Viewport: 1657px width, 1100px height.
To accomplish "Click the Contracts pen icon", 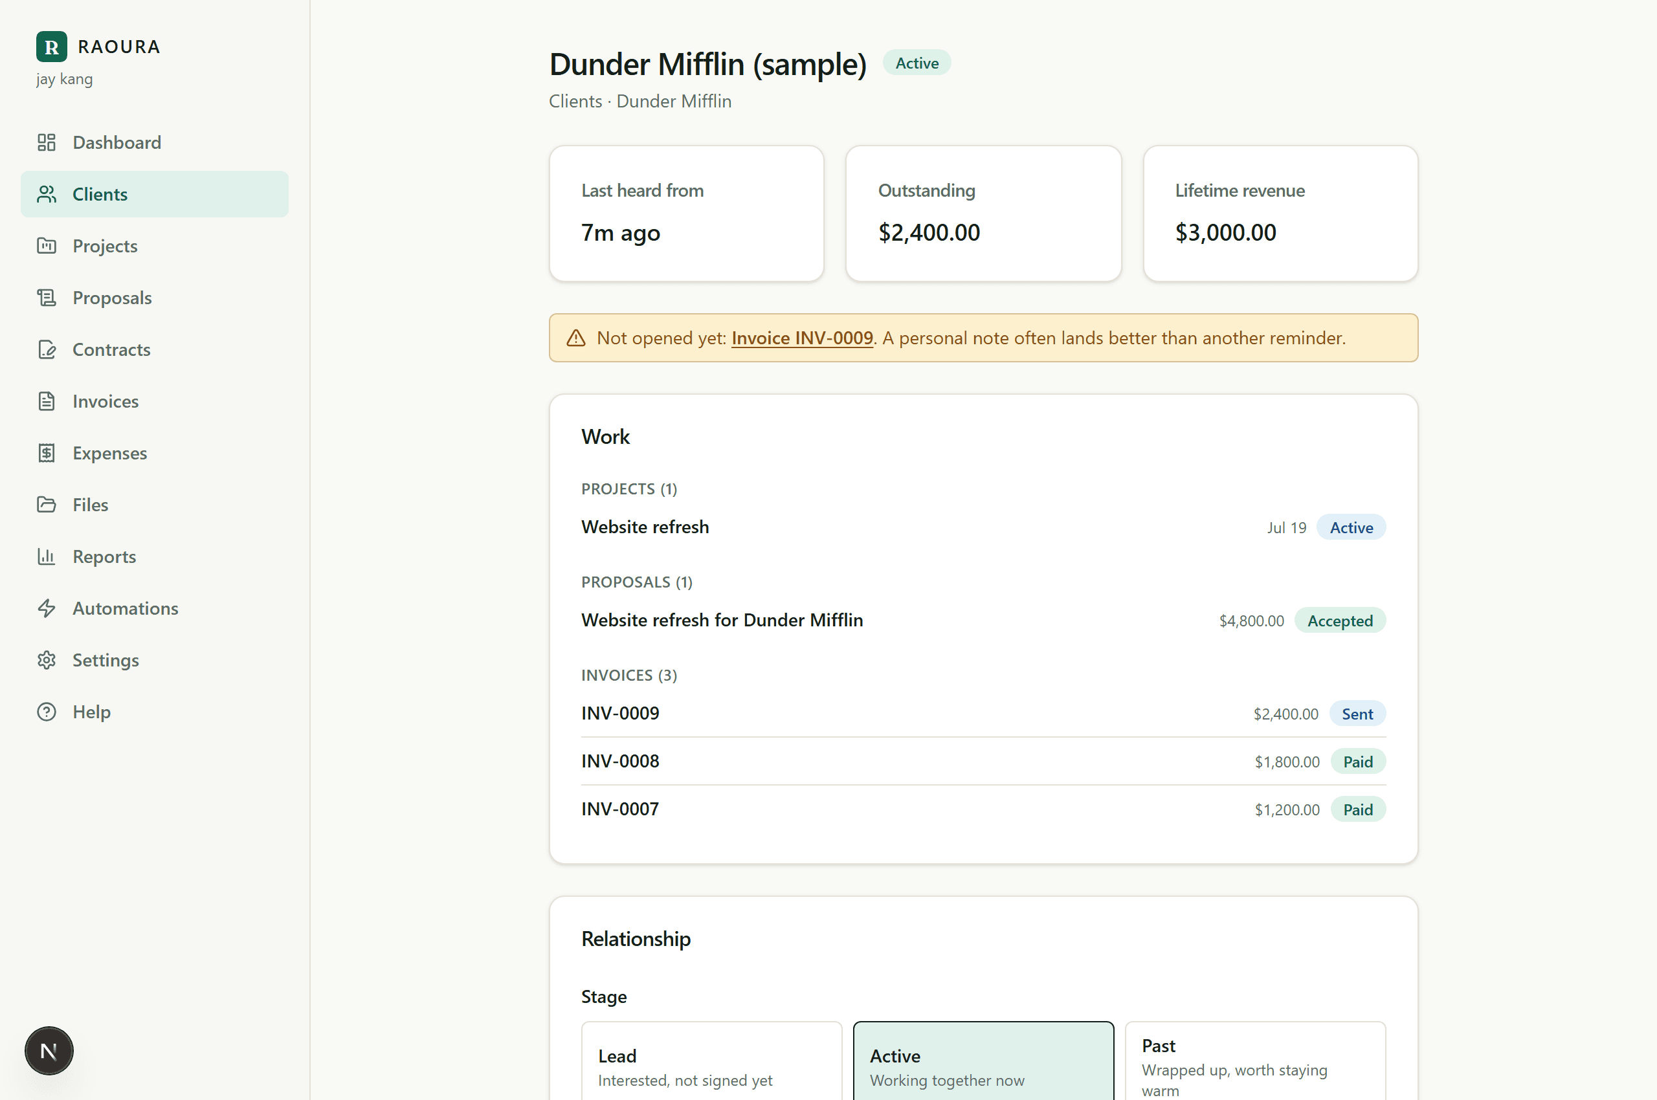I will coord(47,349).
